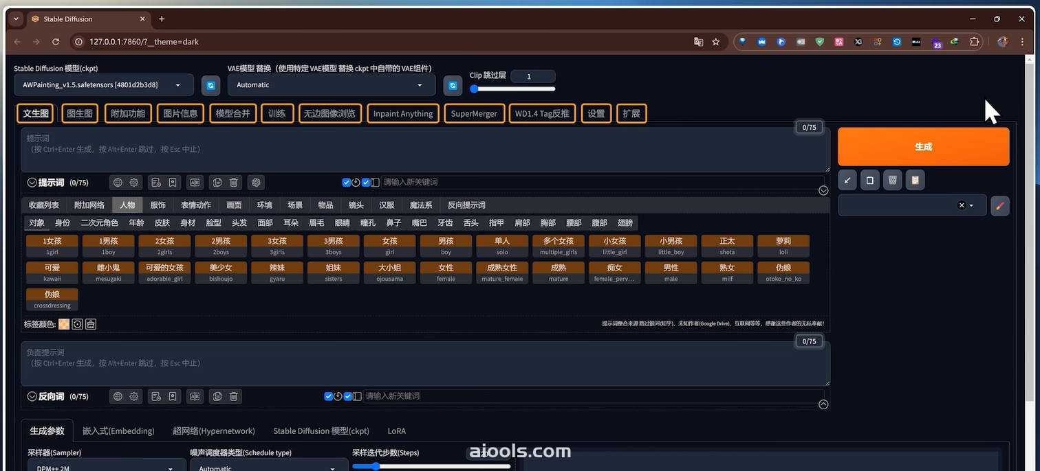
Task: Click translate icon in 提示词 toolbar
Action: pos(195,183)
